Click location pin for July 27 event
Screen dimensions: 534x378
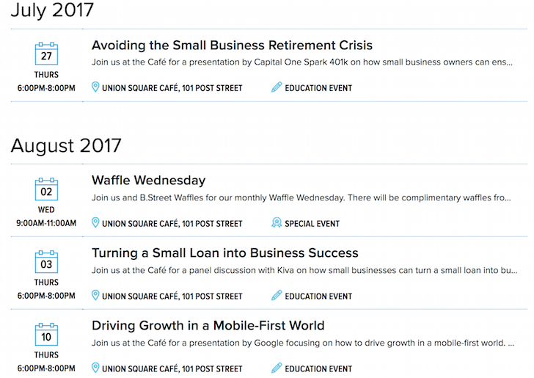(x=95, y=87)
